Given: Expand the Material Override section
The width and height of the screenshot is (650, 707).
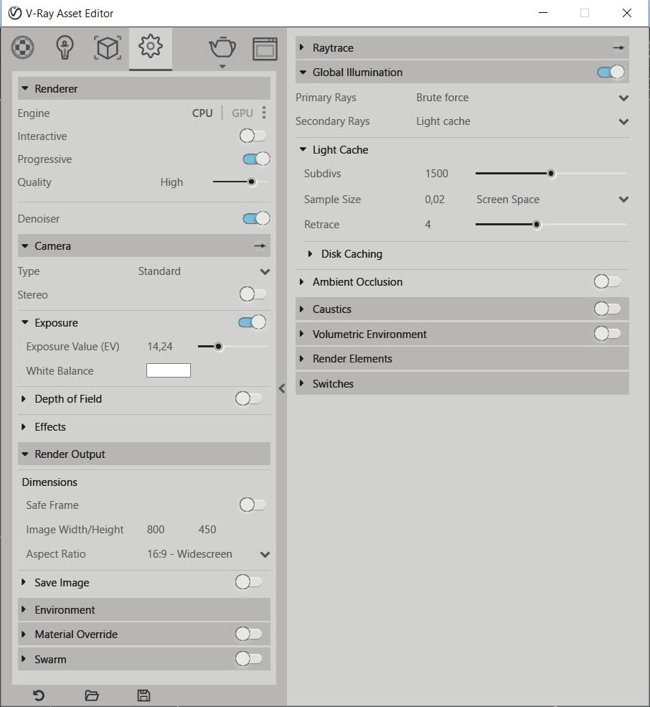Looking at the screenshot, I should [x=24, y=634].
